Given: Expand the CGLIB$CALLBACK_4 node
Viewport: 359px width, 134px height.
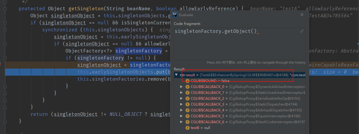Looking at the screenshot, I should tap(181, 110).
